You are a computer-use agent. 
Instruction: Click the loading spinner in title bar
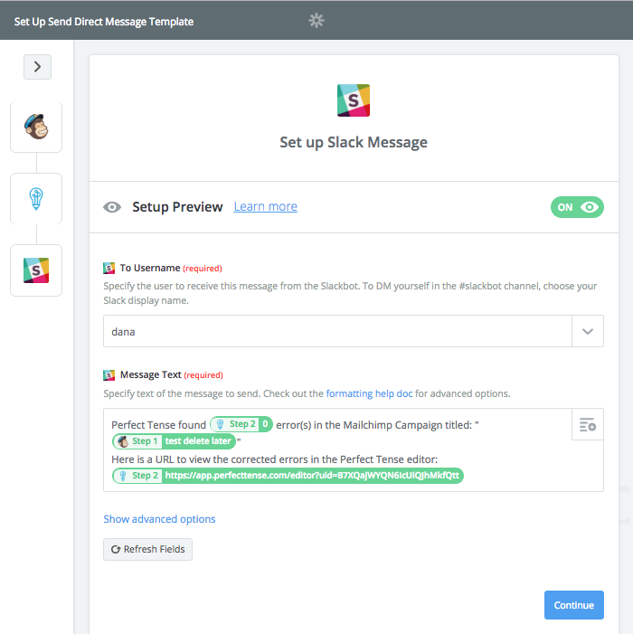(x=316, y=20)
